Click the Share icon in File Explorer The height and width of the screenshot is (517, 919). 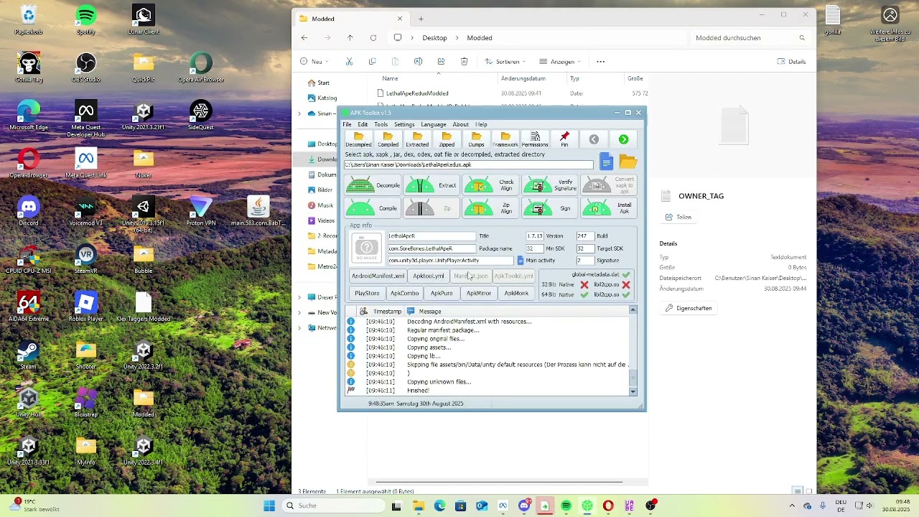tap(441, 62)
